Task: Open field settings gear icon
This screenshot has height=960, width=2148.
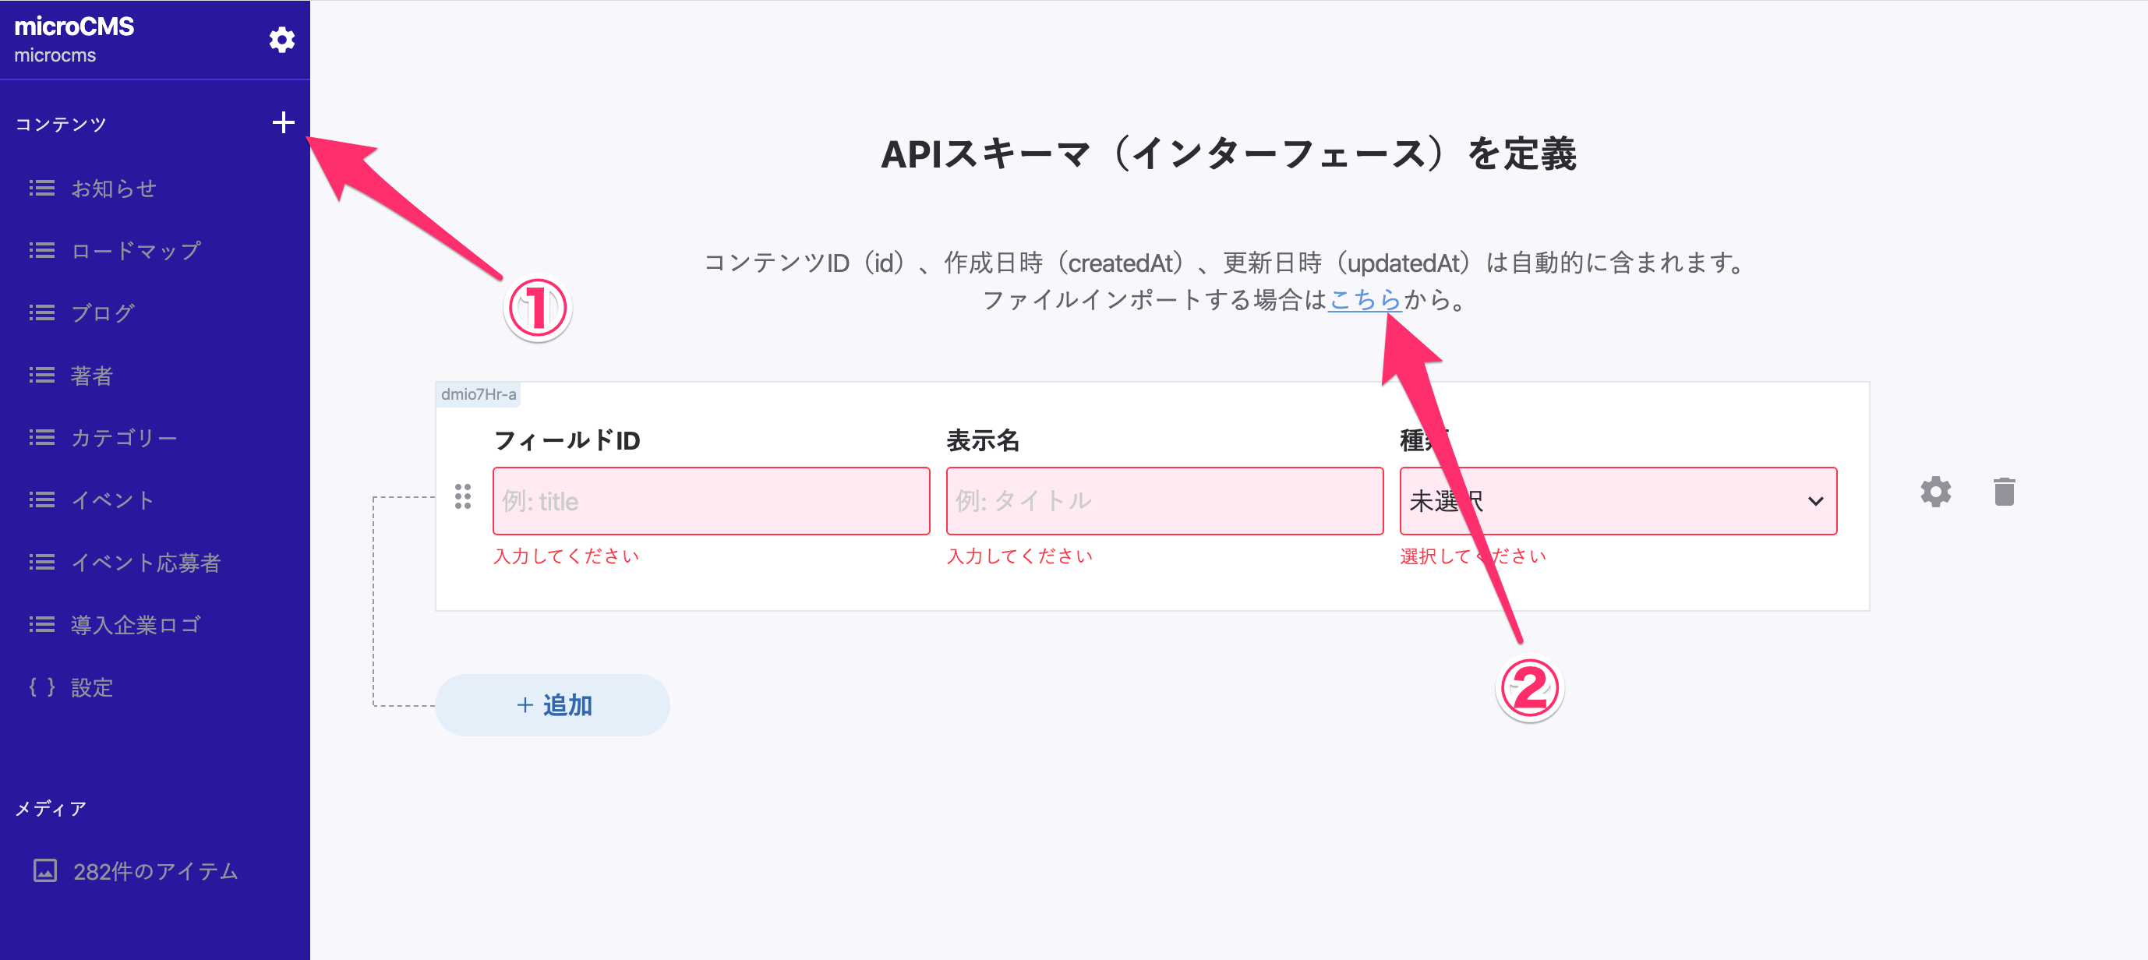Action: coord(1934,492)
